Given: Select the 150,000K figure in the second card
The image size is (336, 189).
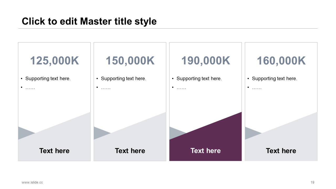Looking at the screenshot, I should (130, 61).
